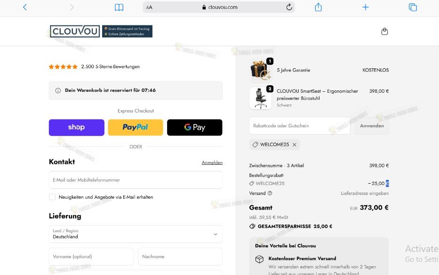Click the Vorname (optional) field
Viewport: 439px width, 275px height.
tap(91, 257)
